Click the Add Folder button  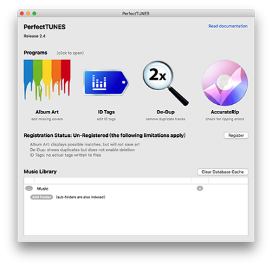pos(41,197)
